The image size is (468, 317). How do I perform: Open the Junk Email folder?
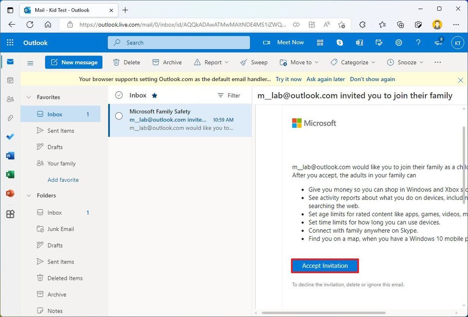click(x=60, y=229)
